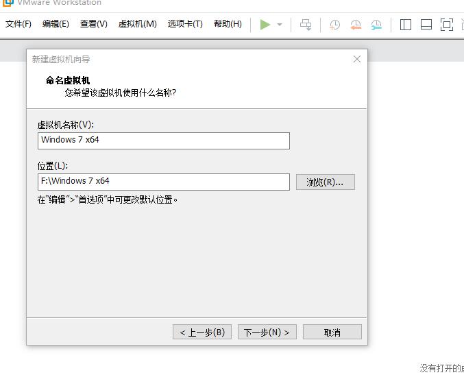The width and height of the screenshot is (464, 388).
Task: Open the 编辑(E) menu
Action: tap(56, 24)
